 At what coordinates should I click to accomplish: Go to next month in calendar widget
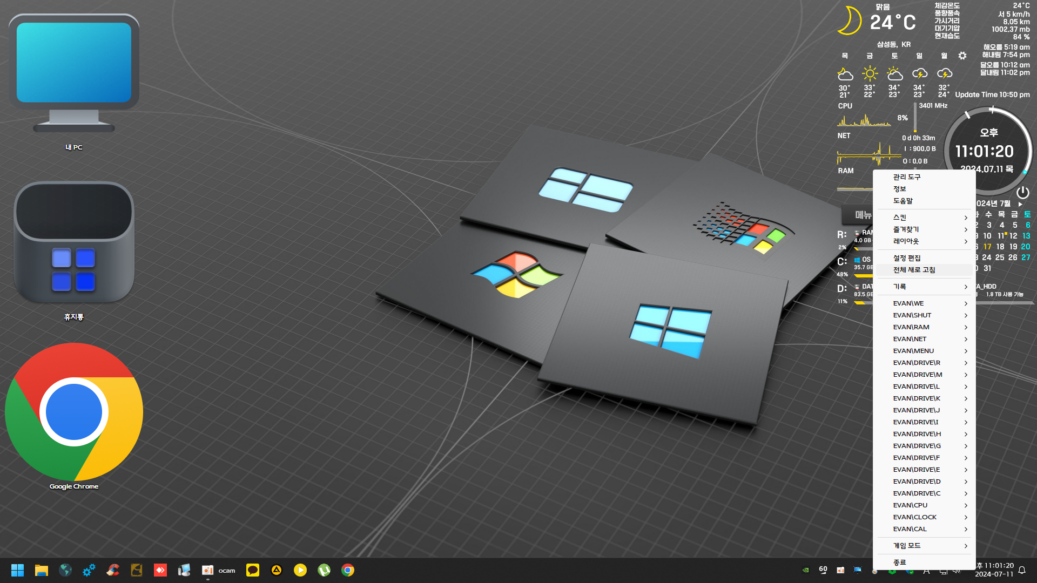(x=1020, y=204)
